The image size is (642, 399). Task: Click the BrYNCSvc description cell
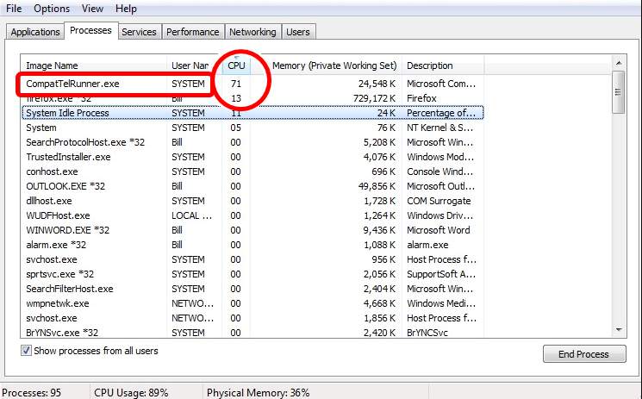point(427,333)
